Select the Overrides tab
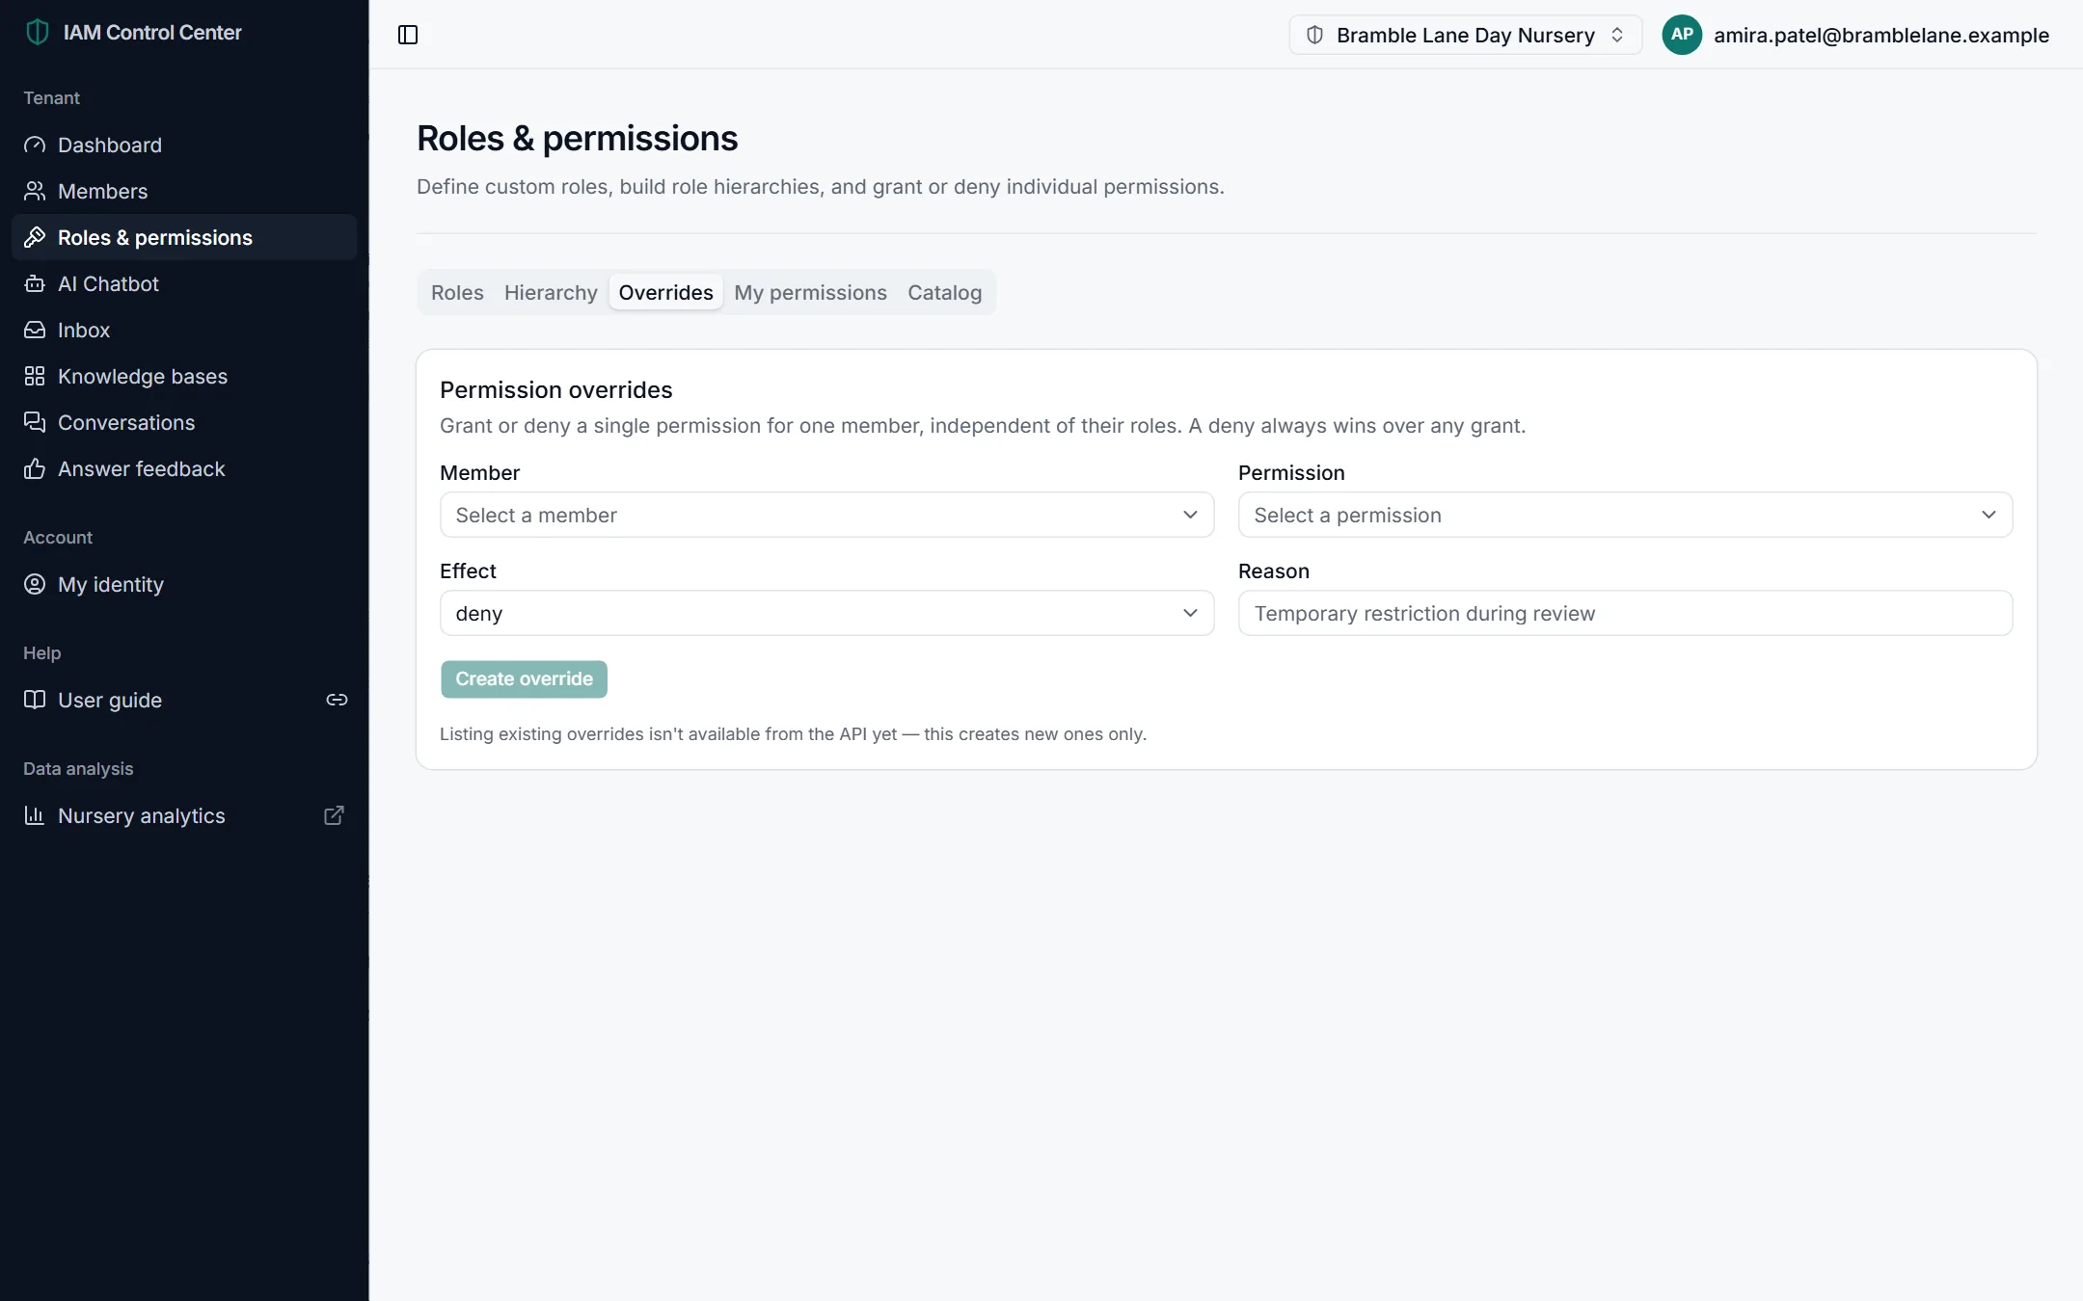The image size is (2083, 1301). (x=665, y=292)
